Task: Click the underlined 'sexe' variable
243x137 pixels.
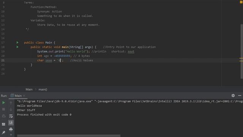Action: coord(49,60)
